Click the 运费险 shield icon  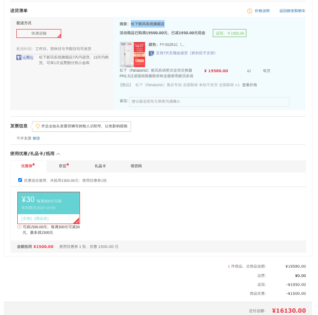coord(19,58)
